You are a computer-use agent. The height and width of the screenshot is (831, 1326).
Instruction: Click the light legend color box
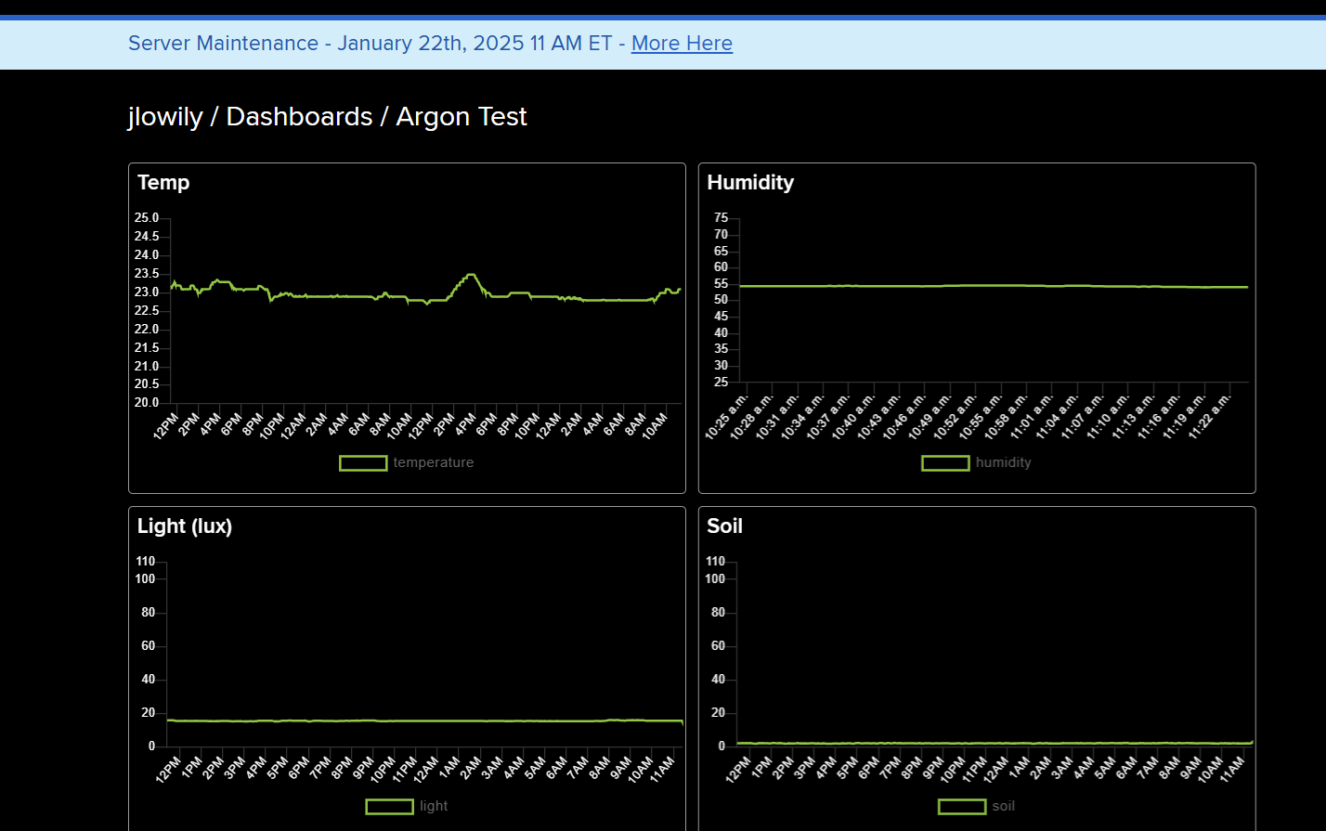pyautogui.click(x=389, y=806)
